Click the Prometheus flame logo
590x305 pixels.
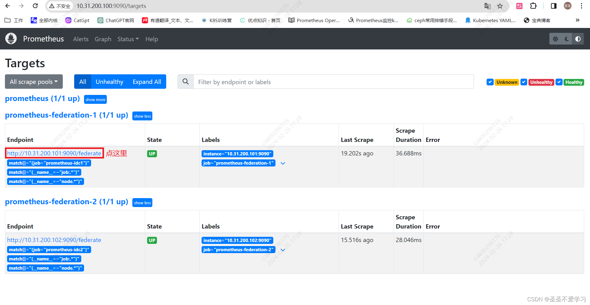click(11, 39)
